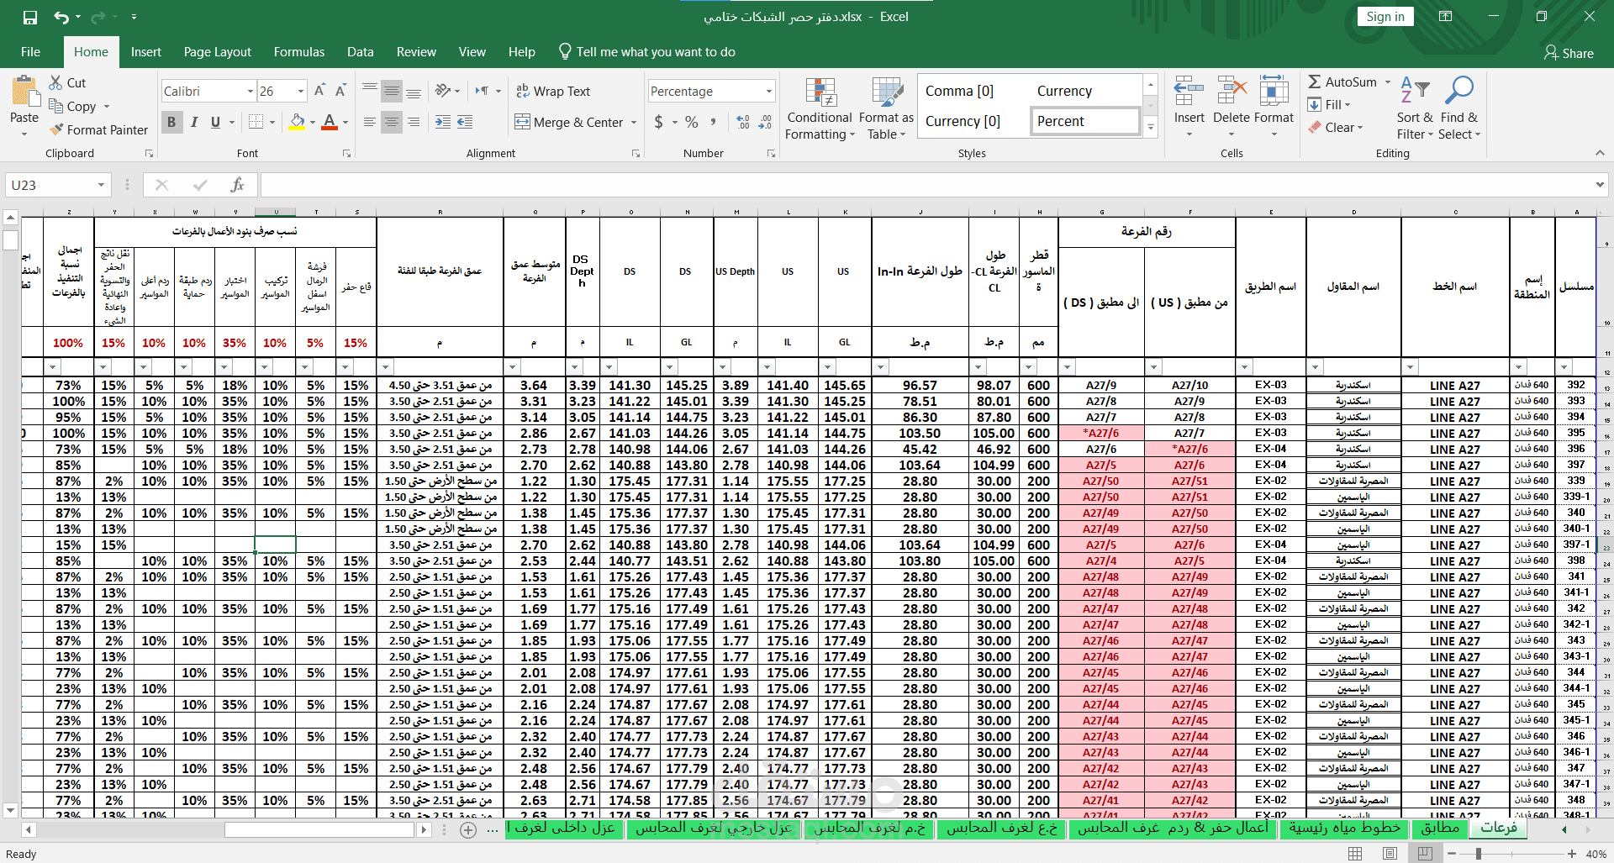Apply Percent Style number format
Screen dimensions: 1614x863
[691, 123]
